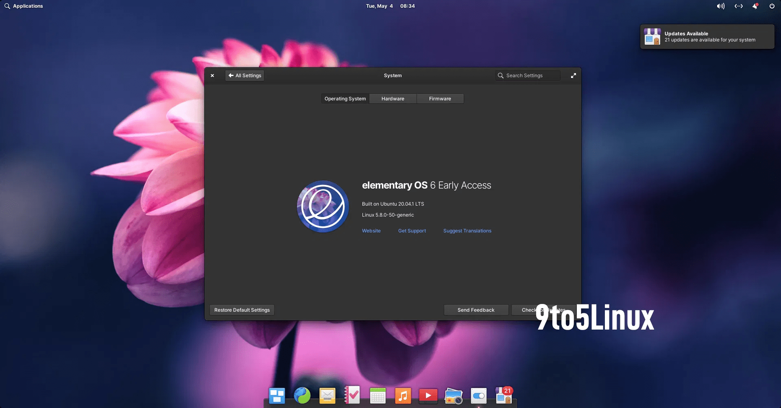This screenshot has height=408, width=781.
Task: Open the Mail app in the dock
Action: (327, 395)
